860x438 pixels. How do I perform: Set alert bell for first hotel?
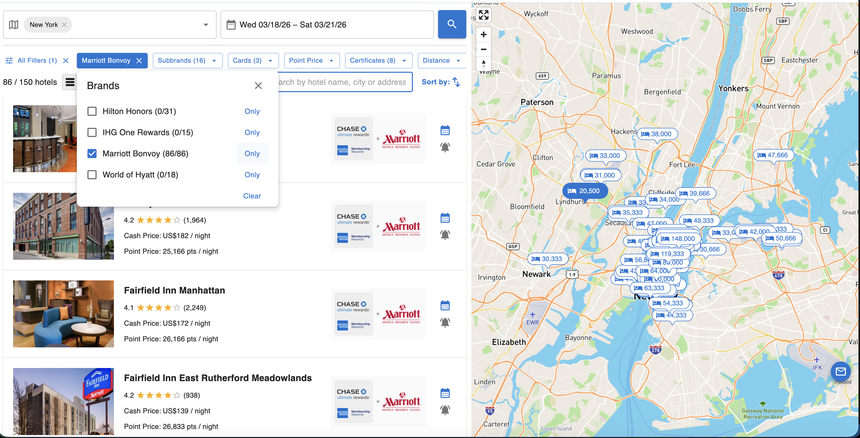coord(445,147)
